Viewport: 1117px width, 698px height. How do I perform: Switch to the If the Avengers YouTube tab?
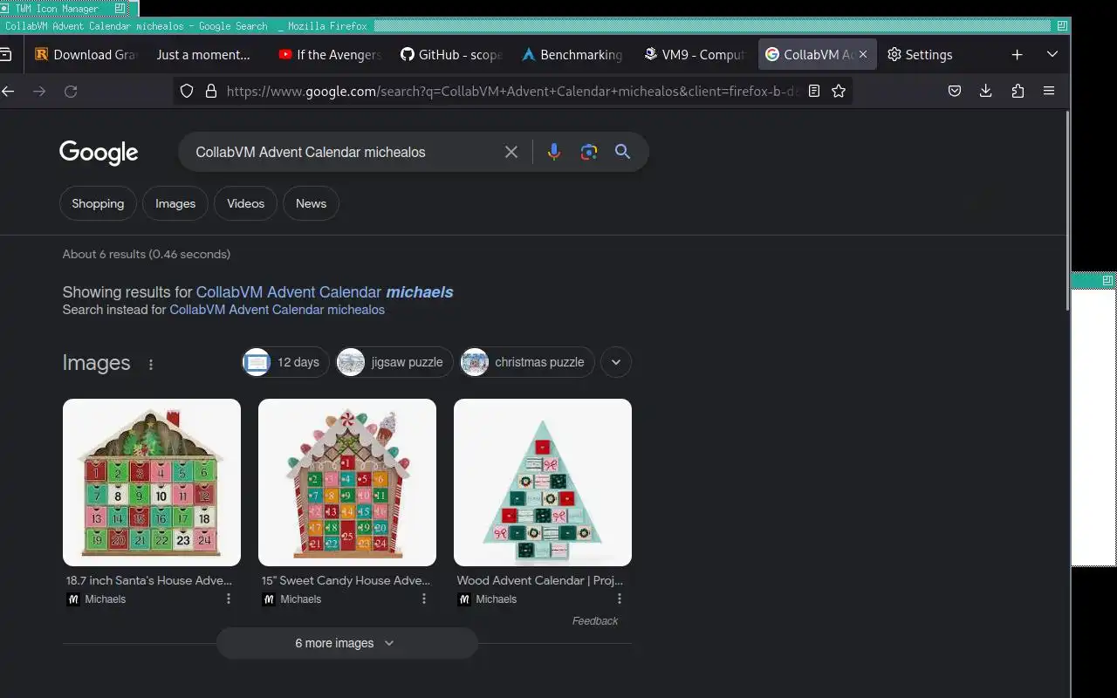[x=329, y=54]
